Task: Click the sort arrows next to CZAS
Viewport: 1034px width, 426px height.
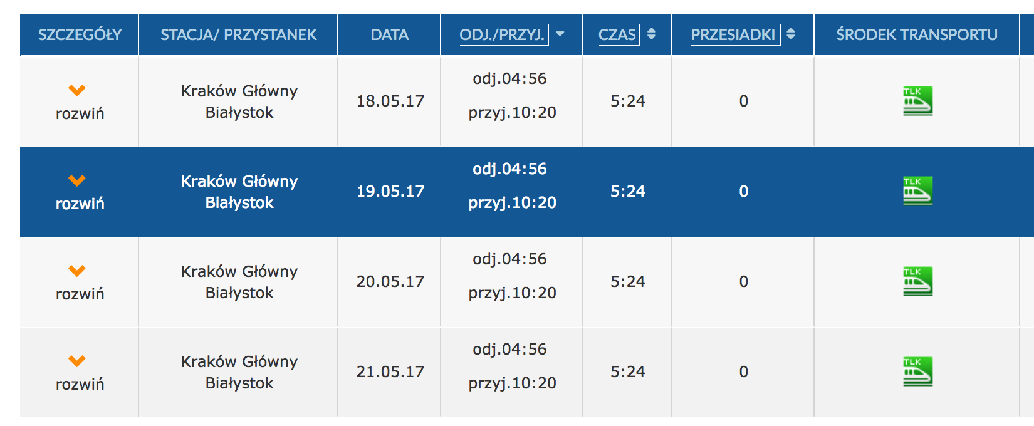Action: click(x=652, y=34)
